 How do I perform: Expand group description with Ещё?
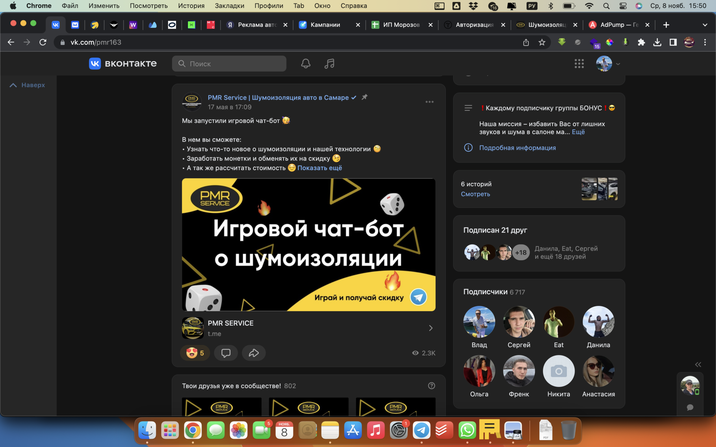[578, 132]
